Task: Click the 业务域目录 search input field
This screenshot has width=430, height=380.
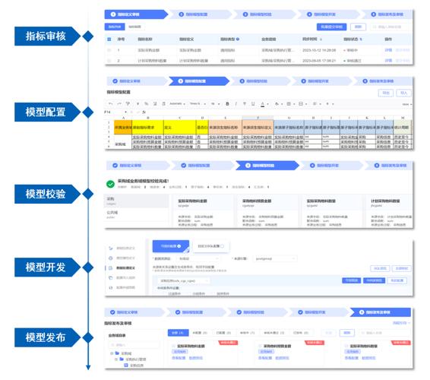Action: (134, 345)
